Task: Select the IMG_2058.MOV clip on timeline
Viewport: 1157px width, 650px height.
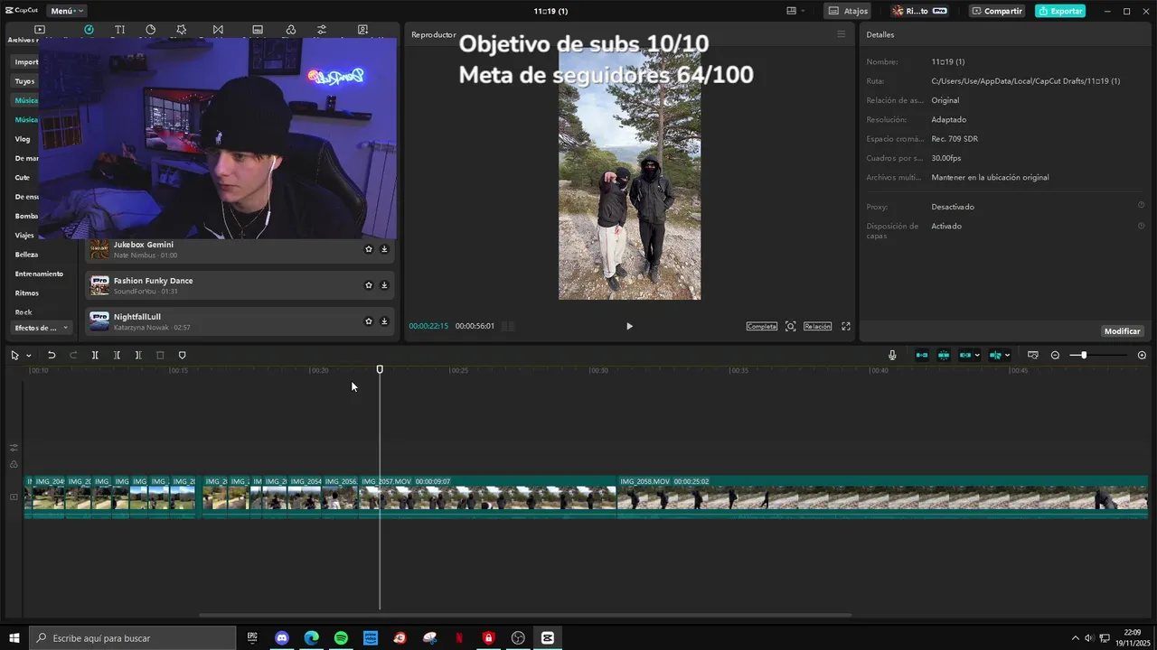Action: pyautogui.click(x=882, y=497)
